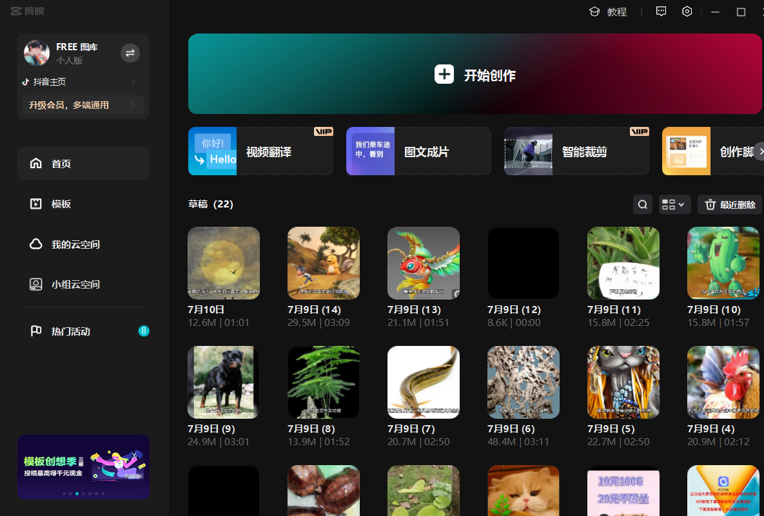Open the 7月9日 (9) dog draft thumbnail

click(223, 383)
